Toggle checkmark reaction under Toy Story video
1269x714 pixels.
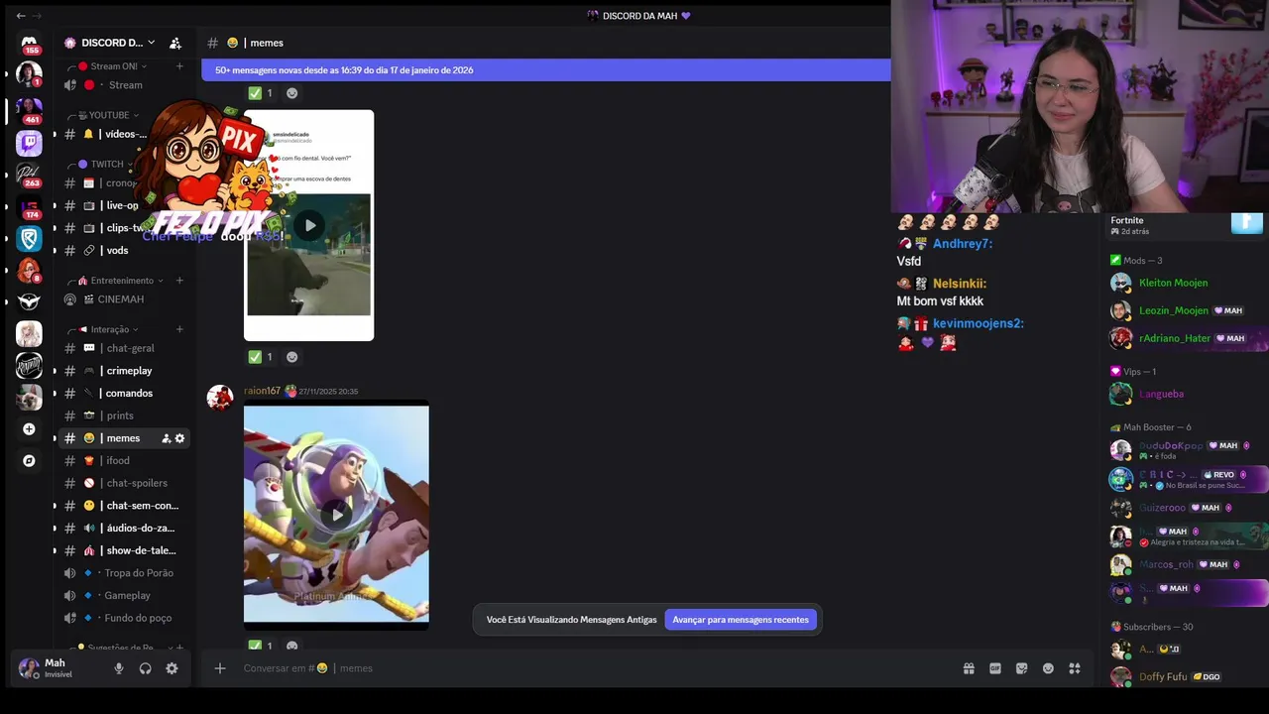point(261,647)
